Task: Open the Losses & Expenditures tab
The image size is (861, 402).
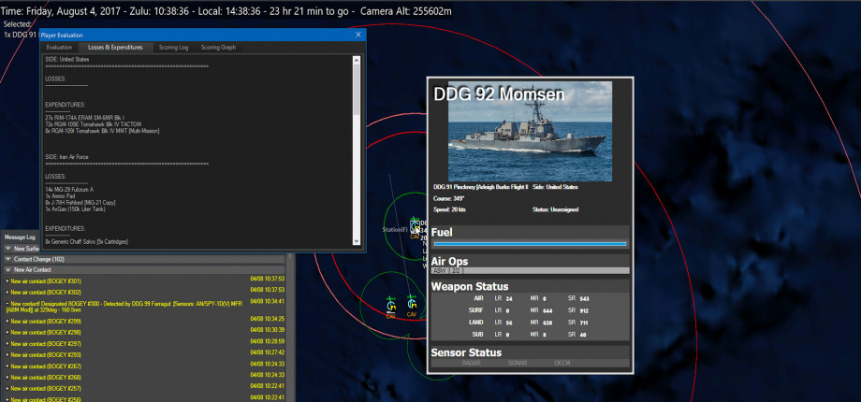Action: 115,48
